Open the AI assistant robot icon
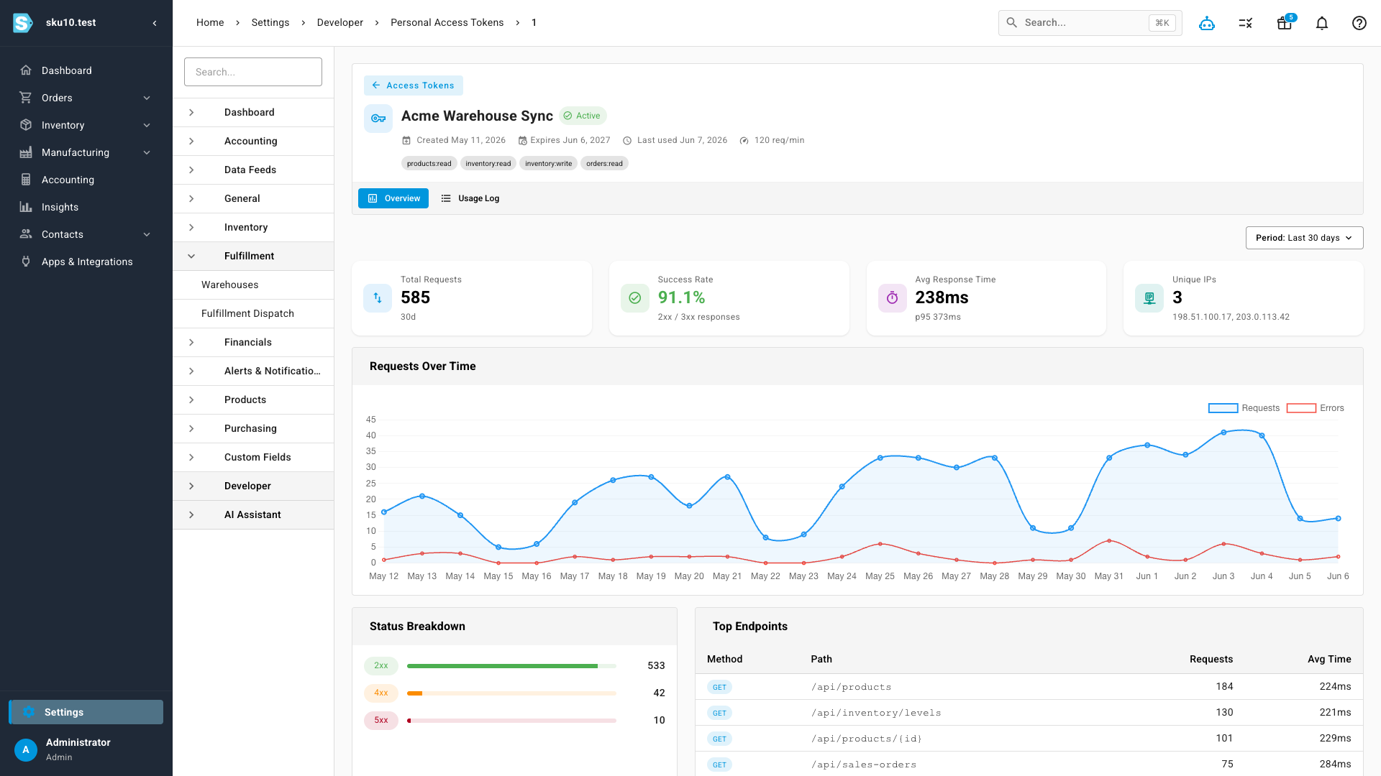This screenshot has height=776, width=1381. pyautogui.click(x=1207, y=23)
